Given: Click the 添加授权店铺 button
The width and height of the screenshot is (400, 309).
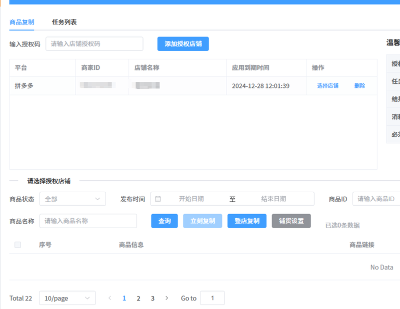Looking at the screenshot, I should click(183, 44).
